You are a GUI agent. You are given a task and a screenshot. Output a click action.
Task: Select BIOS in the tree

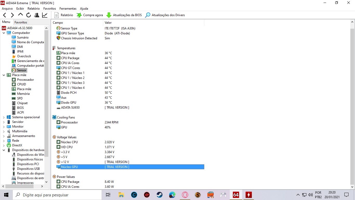(x=20, y=108)
